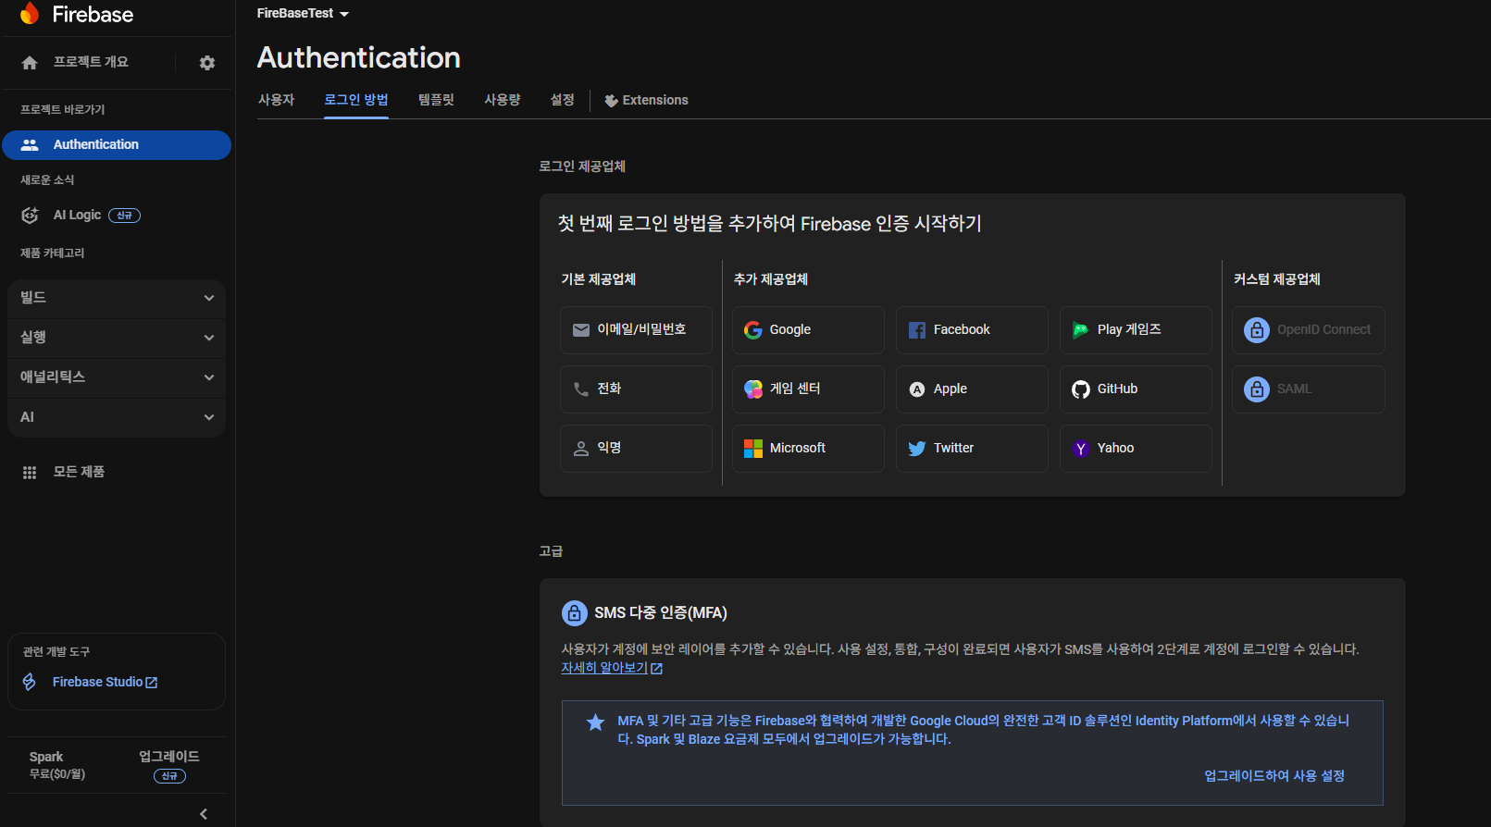Open AI Logic in the sidebar
This screenshot has height=827, width=1491.
(77, 216)
